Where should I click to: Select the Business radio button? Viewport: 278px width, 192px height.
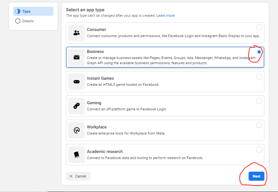(259, 52)
